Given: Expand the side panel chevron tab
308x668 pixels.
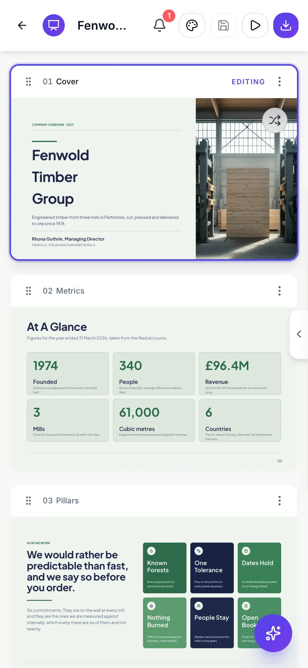Looking at the screenshot, I should (299, 334).
